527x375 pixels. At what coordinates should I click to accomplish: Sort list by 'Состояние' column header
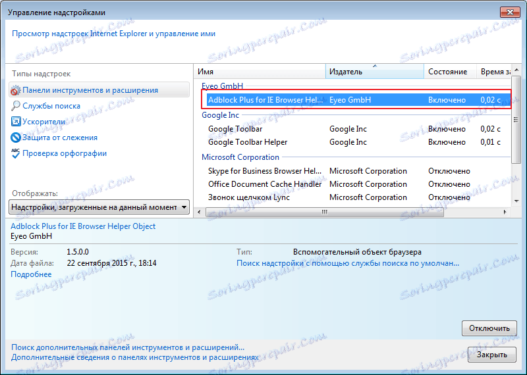[x=451, y=72]
